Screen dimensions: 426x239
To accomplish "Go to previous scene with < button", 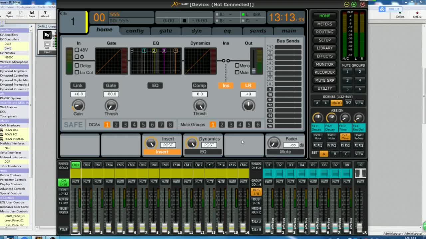I will (317, 103).
